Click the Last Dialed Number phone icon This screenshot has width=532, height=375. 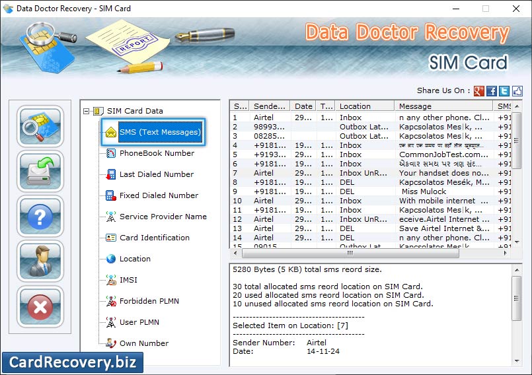click(x=111, y=174)
